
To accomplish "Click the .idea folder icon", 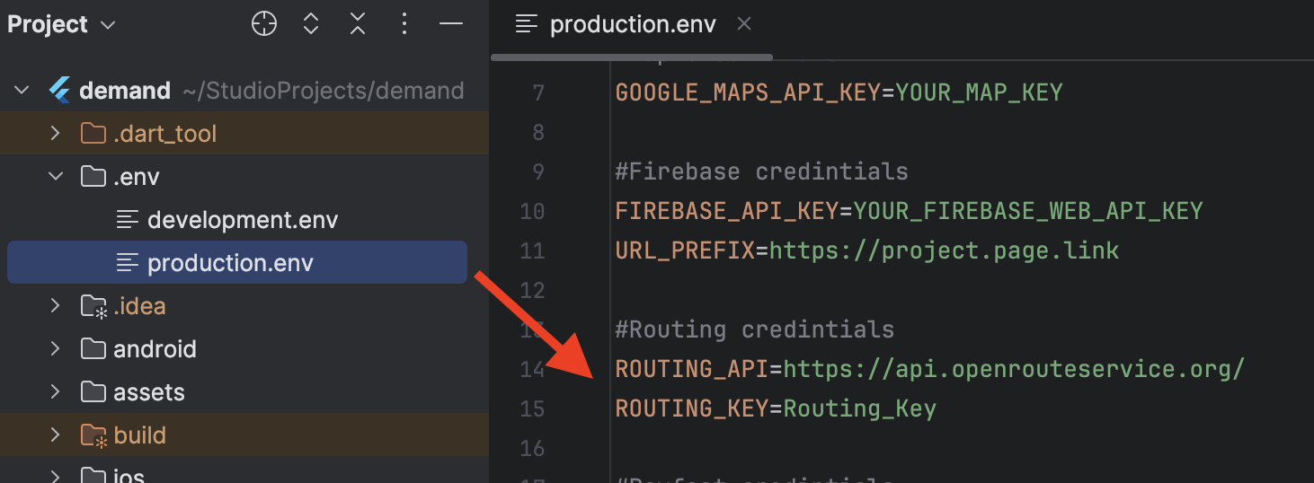I will pyautogui.click(x=93, y=307).
